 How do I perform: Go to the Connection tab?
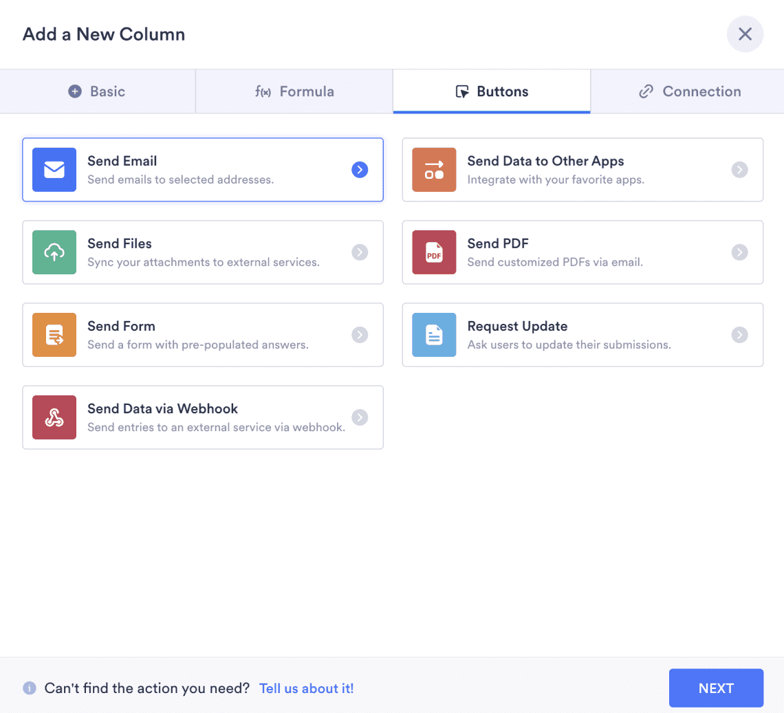pos(690,91)
